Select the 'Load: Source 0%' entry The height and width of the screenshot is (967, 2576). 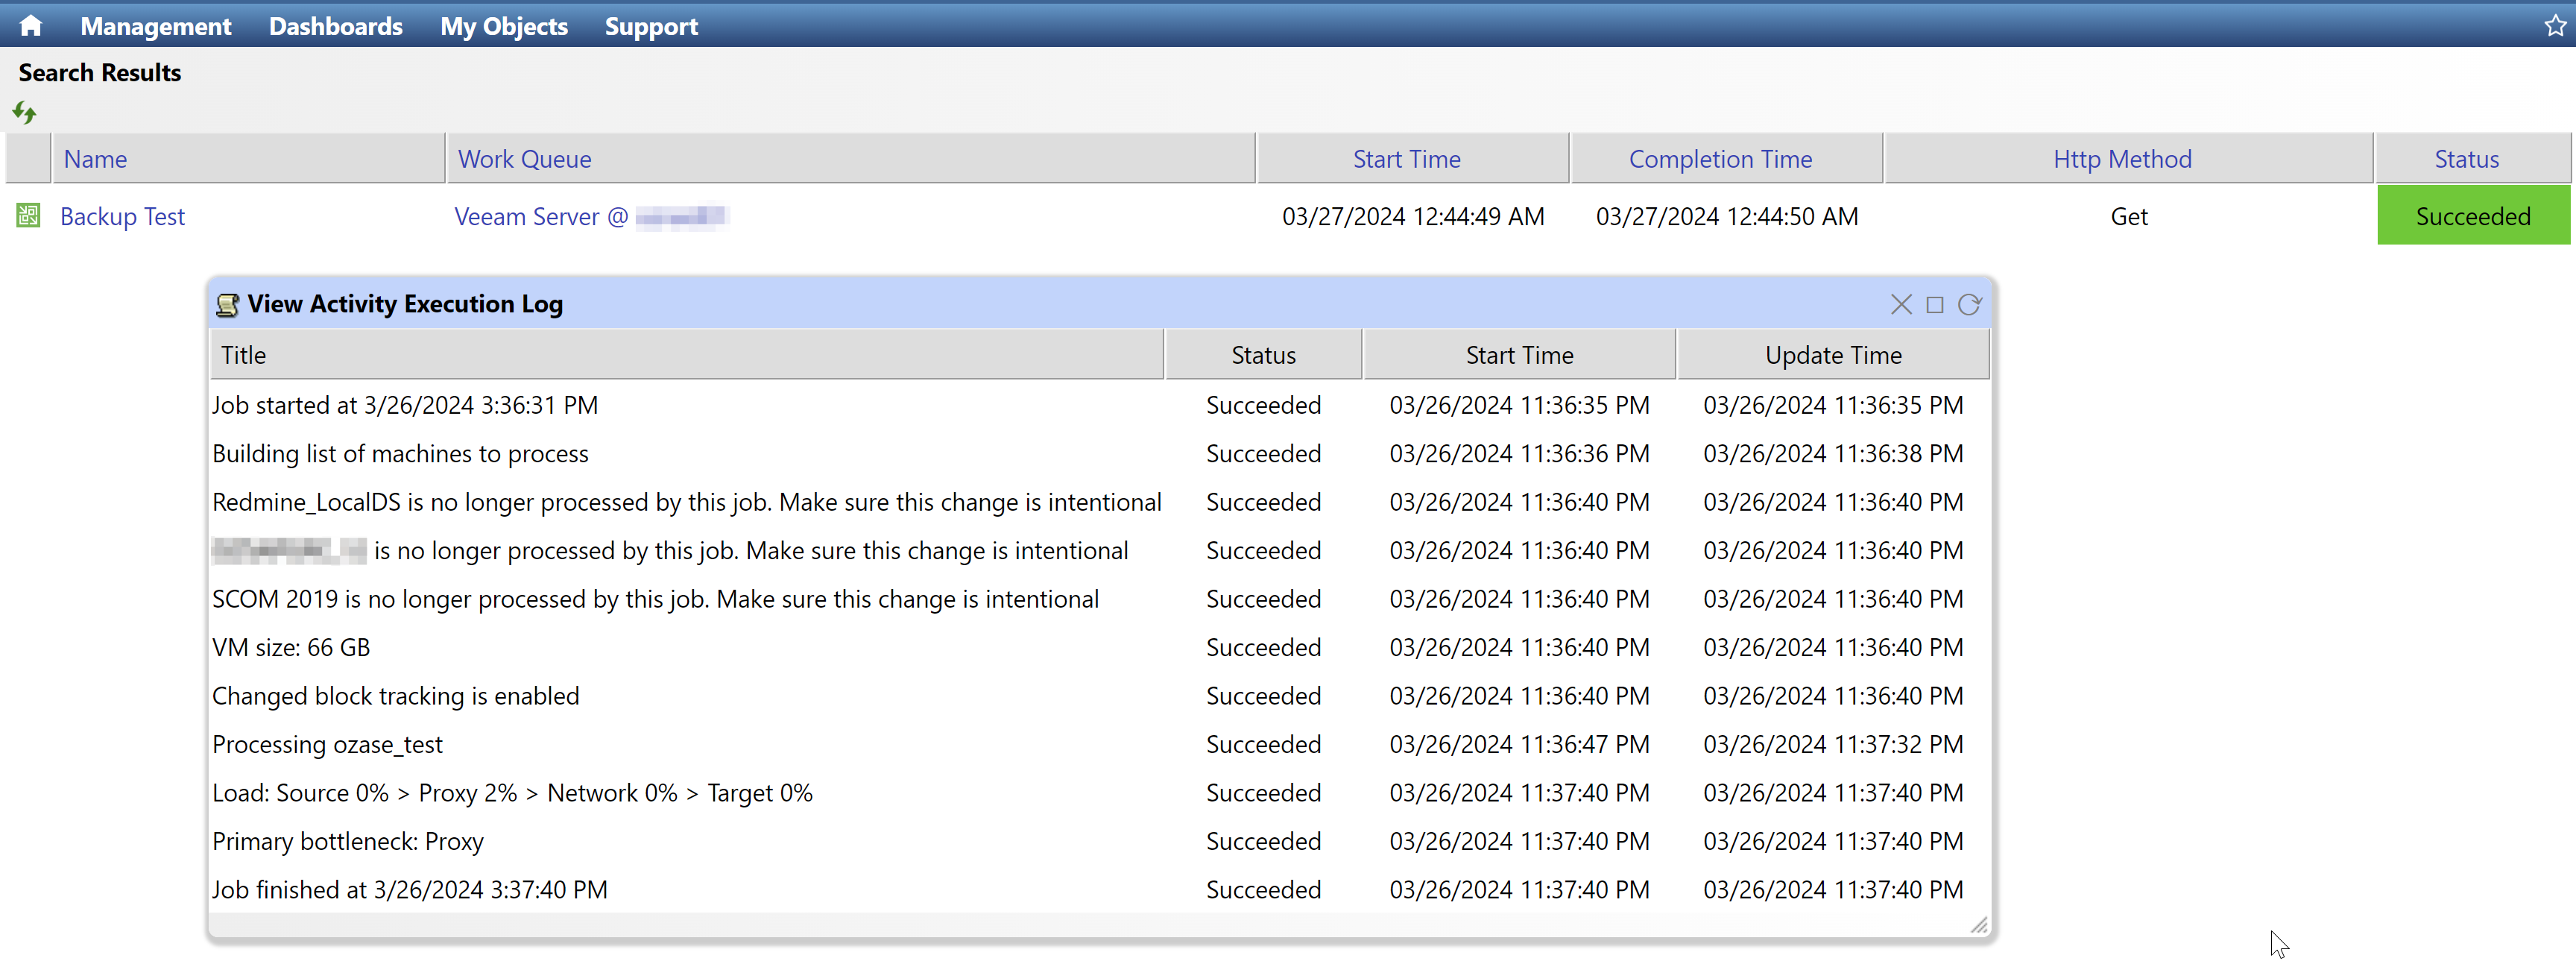1099,793
